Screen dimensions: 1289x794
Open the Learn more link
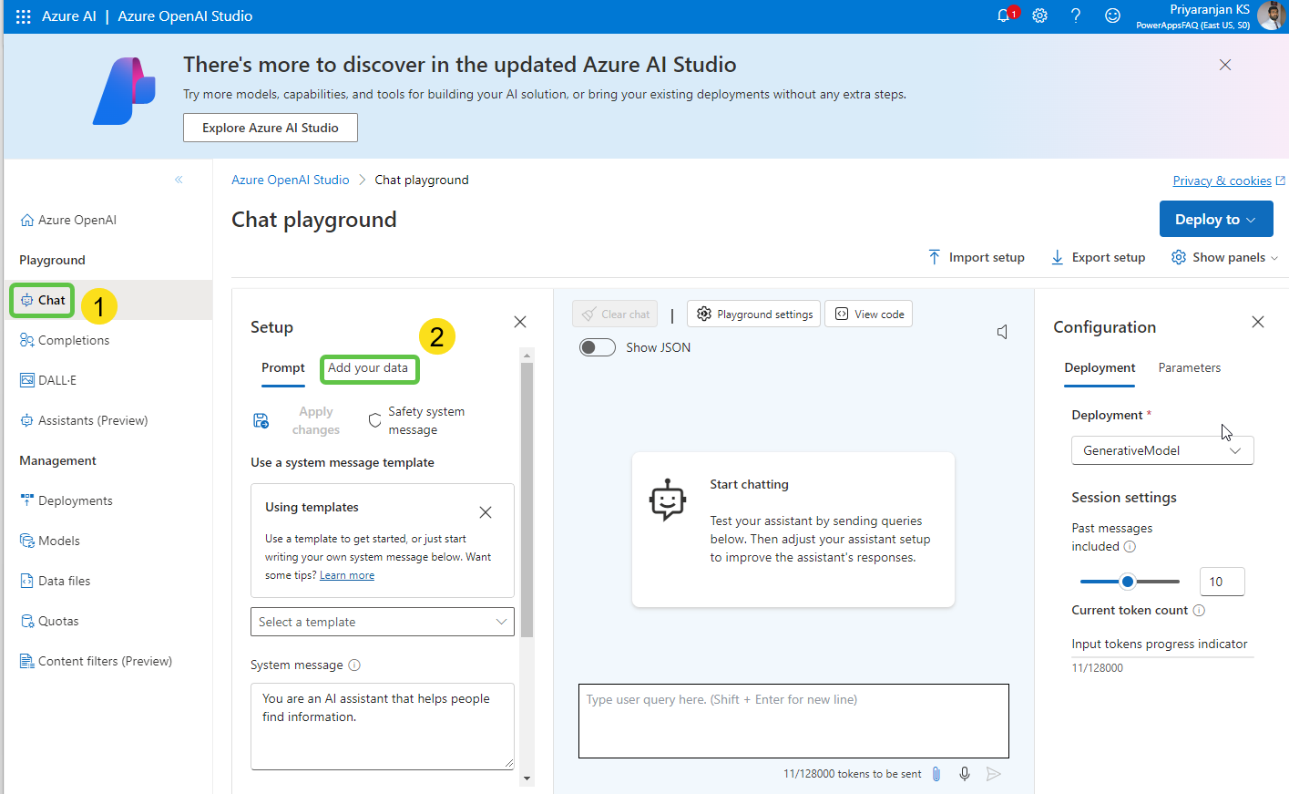[x=347, y=575]
